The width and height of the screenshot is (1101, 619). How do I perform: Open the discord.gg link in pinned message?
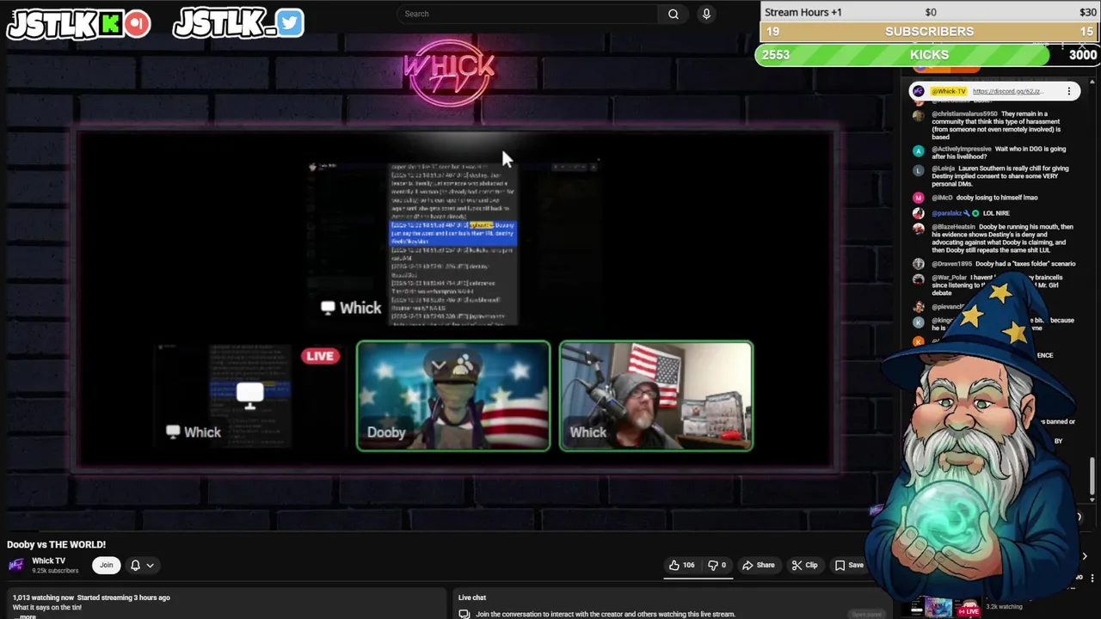click(x=1007, y=91)
